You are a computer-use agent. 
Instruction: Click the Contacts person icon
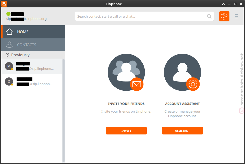[x=9, y=45]
